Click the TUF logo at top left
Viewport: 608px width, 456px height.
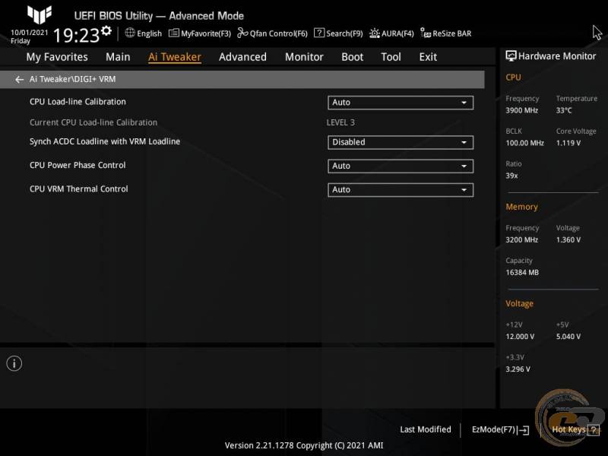[x=40, y=14]
